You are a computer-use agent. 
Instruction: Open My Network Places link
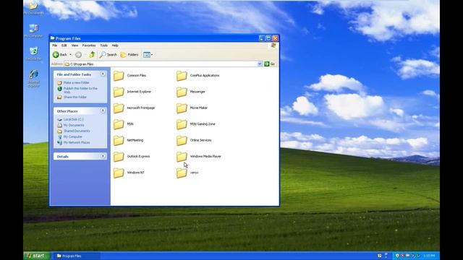(77, 142)
